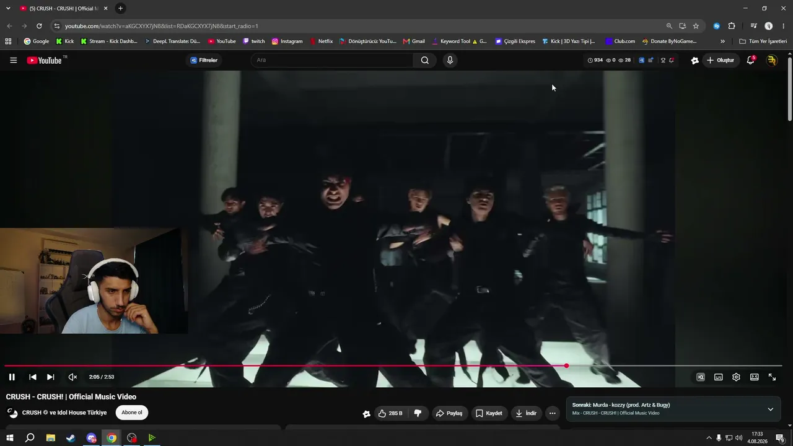793x446 pixels.
Task: Open Chrome three-dot menu
Action: [x=784, y=26]
